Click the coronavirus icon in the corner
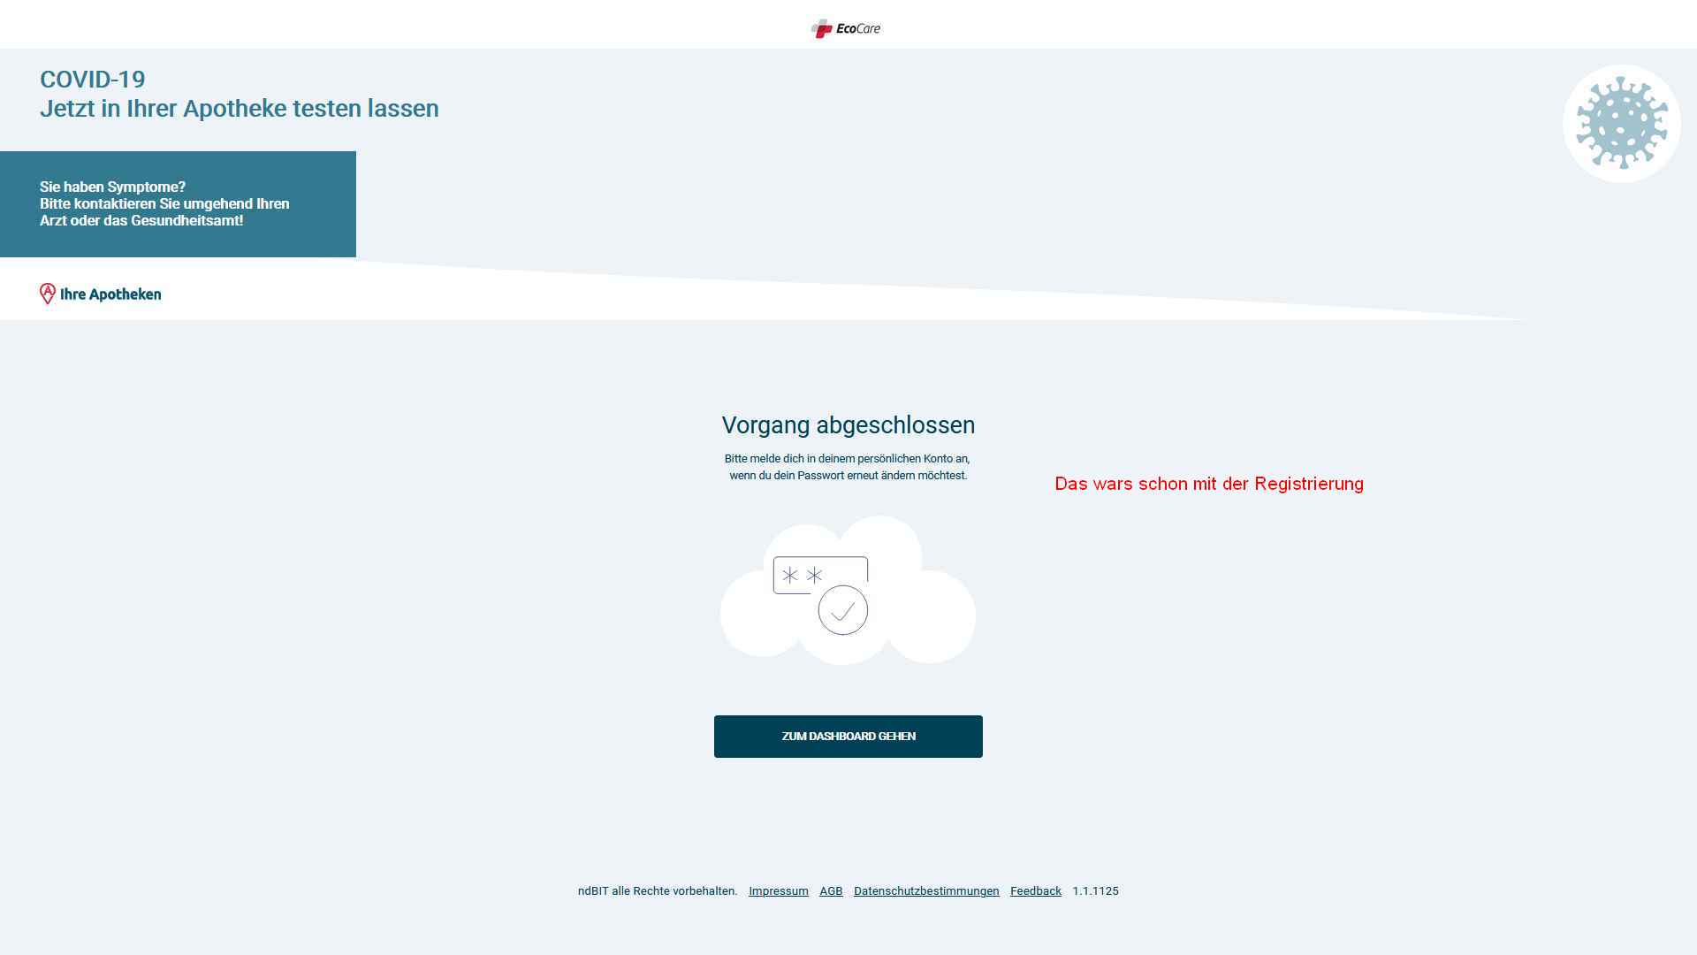This screenshot has height=955, width=1697. coord(1621,123)
